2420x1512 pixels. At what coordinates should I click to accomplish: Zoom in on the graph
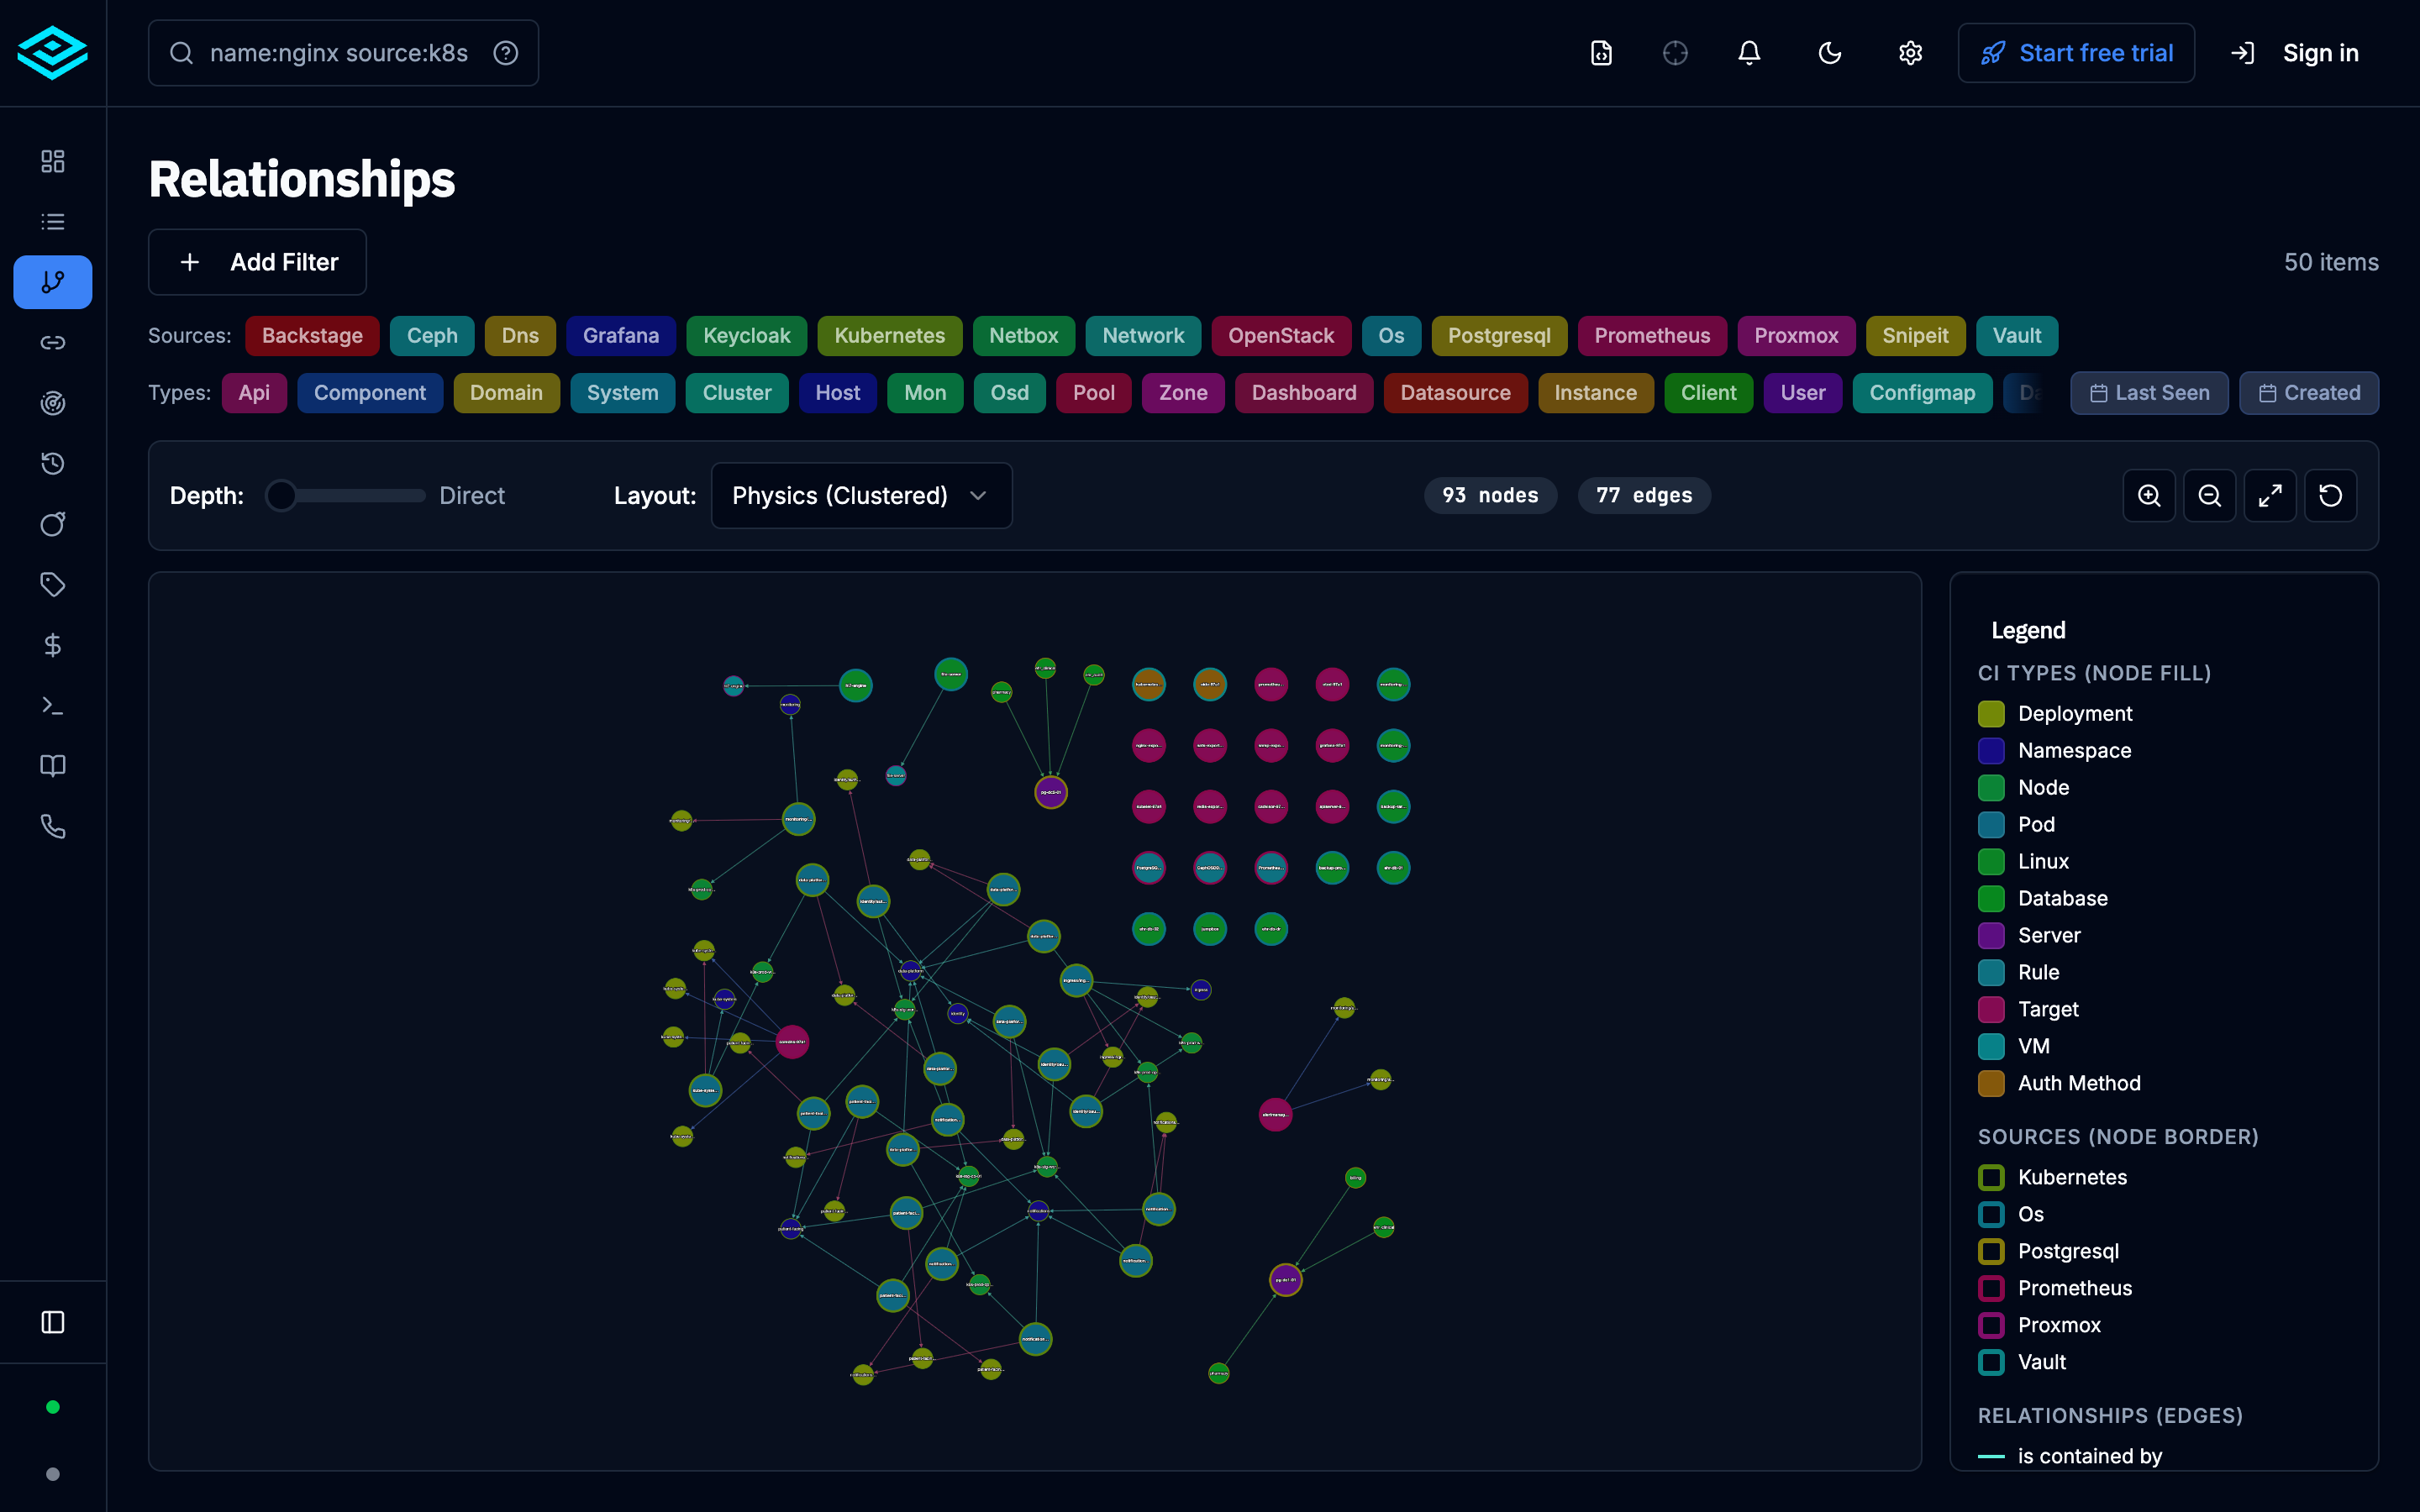click(2149, 496)
